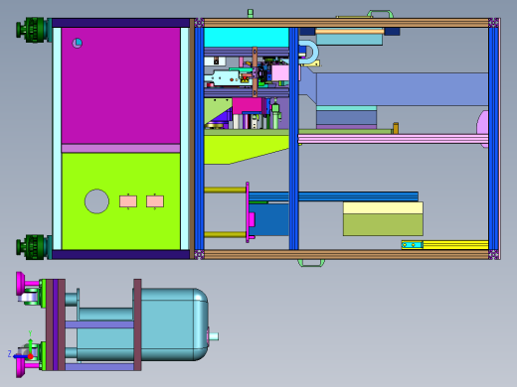The image size is (517, 387).
Task: Pick the long pink horizontal rail
Action: click(393, 139)
